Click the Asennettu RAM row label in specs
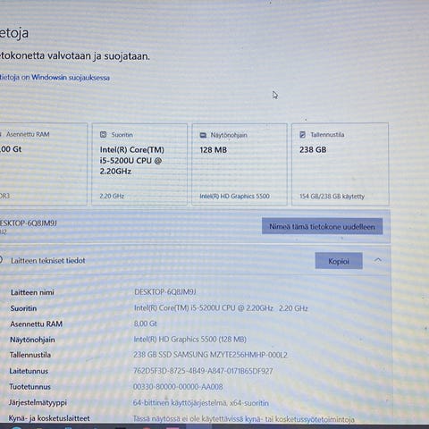 pyautogui.click(x=36, y=324)
